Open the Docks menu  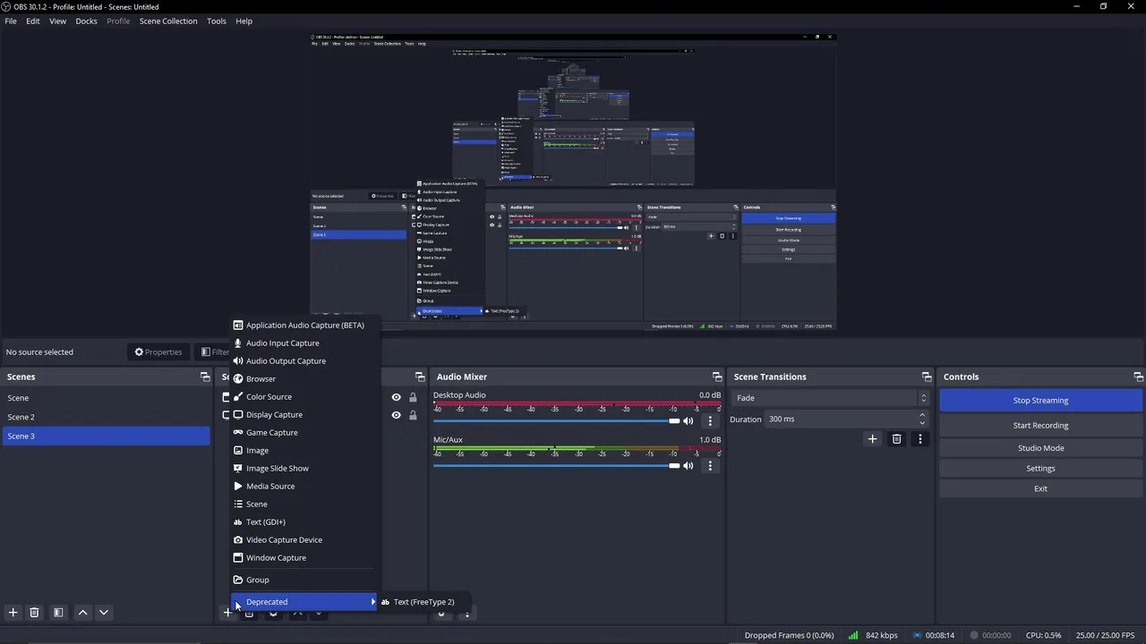click(x=86, y=21)
